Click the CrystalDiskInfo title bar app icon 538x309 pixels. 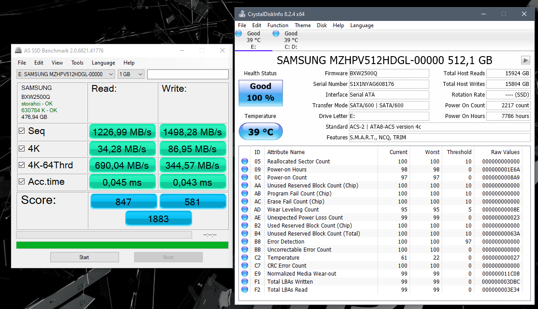[x=242, y=14]
